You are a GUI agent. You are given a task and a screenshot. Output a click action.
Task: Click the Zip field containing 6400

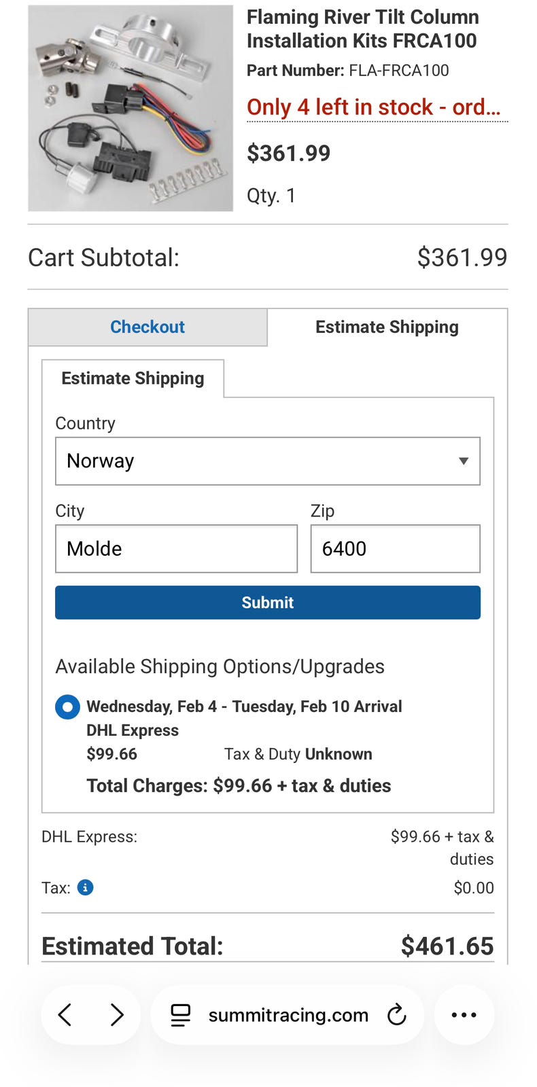(x=395, y=549)
